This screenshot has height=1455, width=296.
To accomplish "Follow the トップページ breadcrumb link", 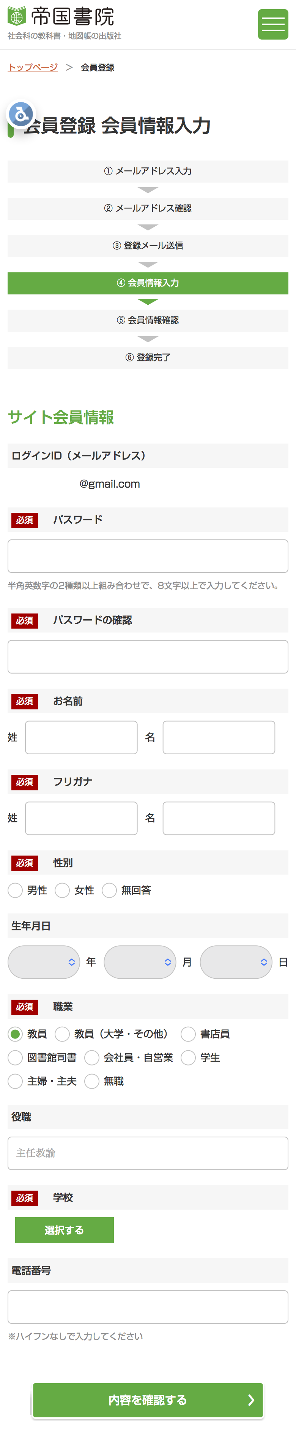I will click(33, 68).
